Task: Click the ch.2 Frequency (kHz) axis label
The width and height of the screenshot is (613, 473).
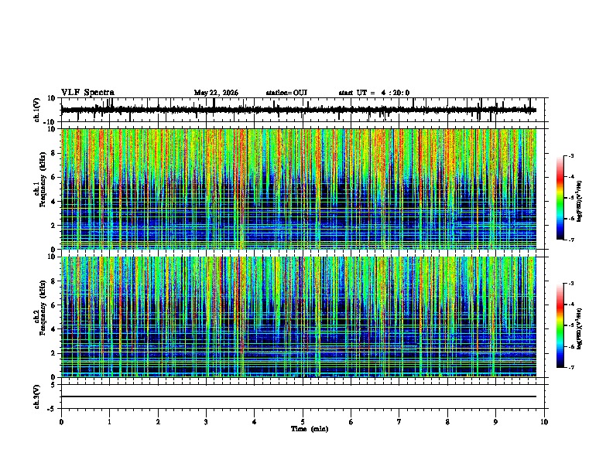Action: (x=42, y=308)
